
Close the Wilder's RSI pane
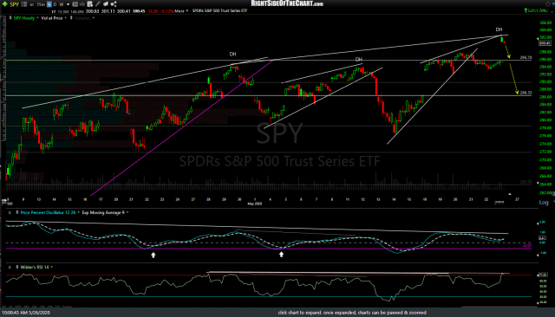10,267
